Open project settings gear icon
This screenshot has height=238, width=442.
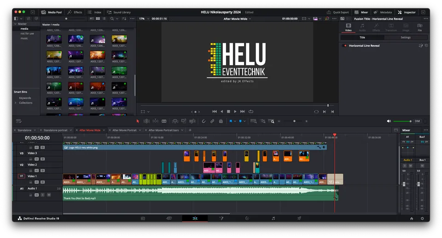click(422, 219)
